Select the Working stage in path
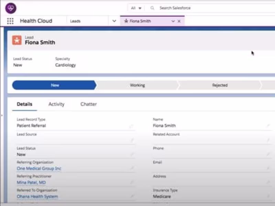Screen dimensions: 275x206 pos(137,85)
